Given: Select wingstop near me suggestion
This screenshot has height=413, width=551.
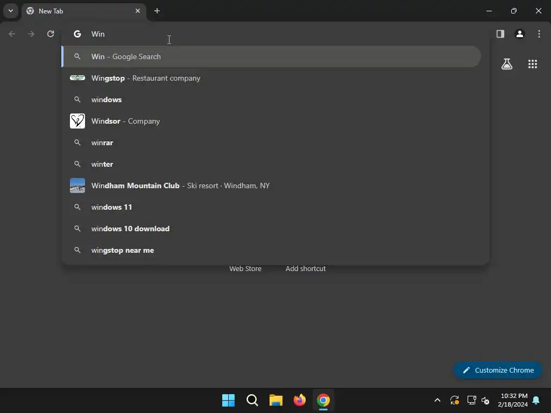Looking at the screenshot, I should [x=271, y=250].
